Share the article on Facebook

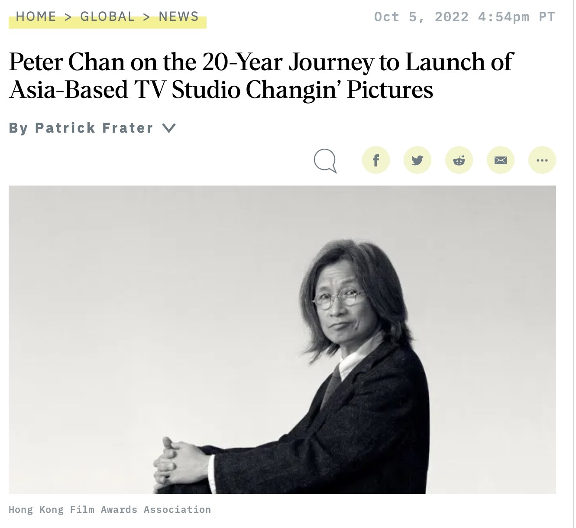click(x=375, y=160)
